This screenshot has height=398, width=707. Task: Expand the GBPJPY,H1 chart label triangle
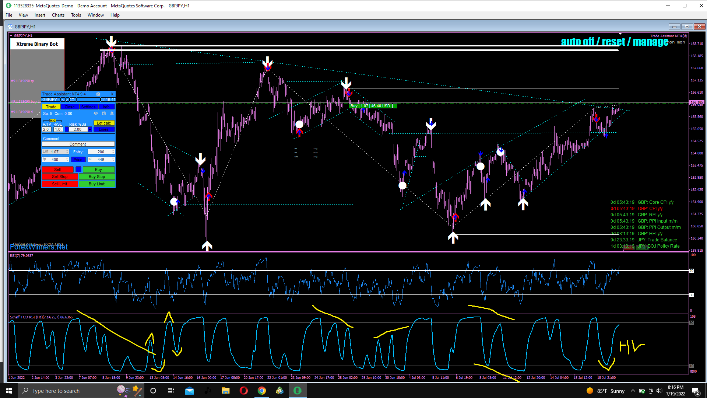[x=11, y=36]
